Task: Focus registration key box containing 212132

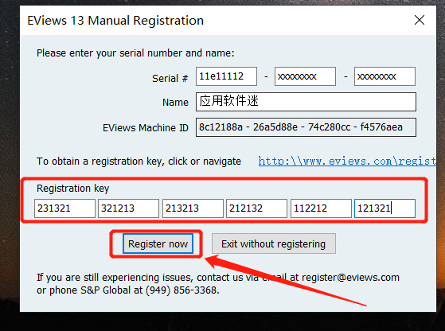Action: (x=256, y=208)
